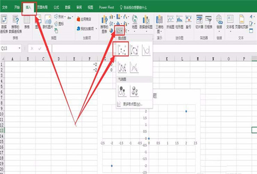257x174 pixels.
Task: Click the Tell Me search box
Action: (134, 7)
